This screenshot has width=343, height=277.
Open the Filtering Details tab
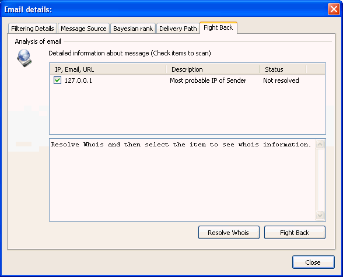[x=33, y=29]
